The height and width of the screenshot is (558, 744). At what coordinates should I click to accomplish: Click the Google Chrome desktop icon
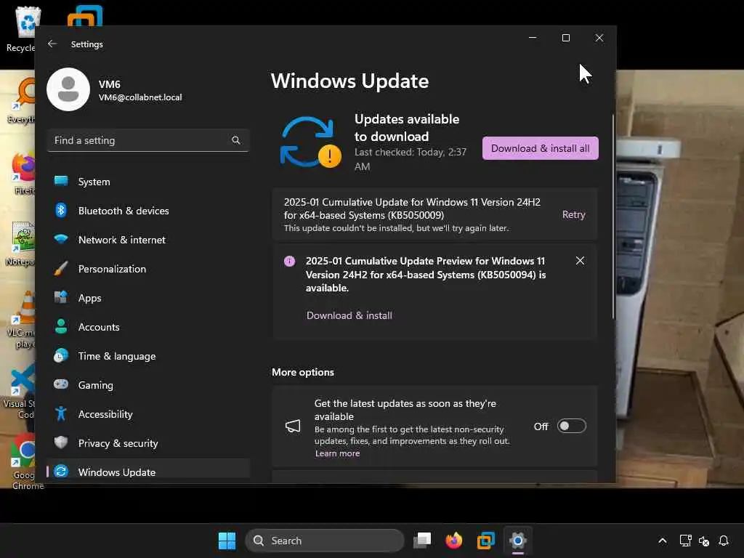click(x=25, y=461)
